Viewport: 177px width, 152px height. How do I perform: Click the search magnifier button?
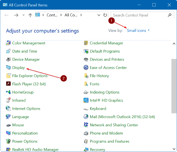(x=170, y=15)
